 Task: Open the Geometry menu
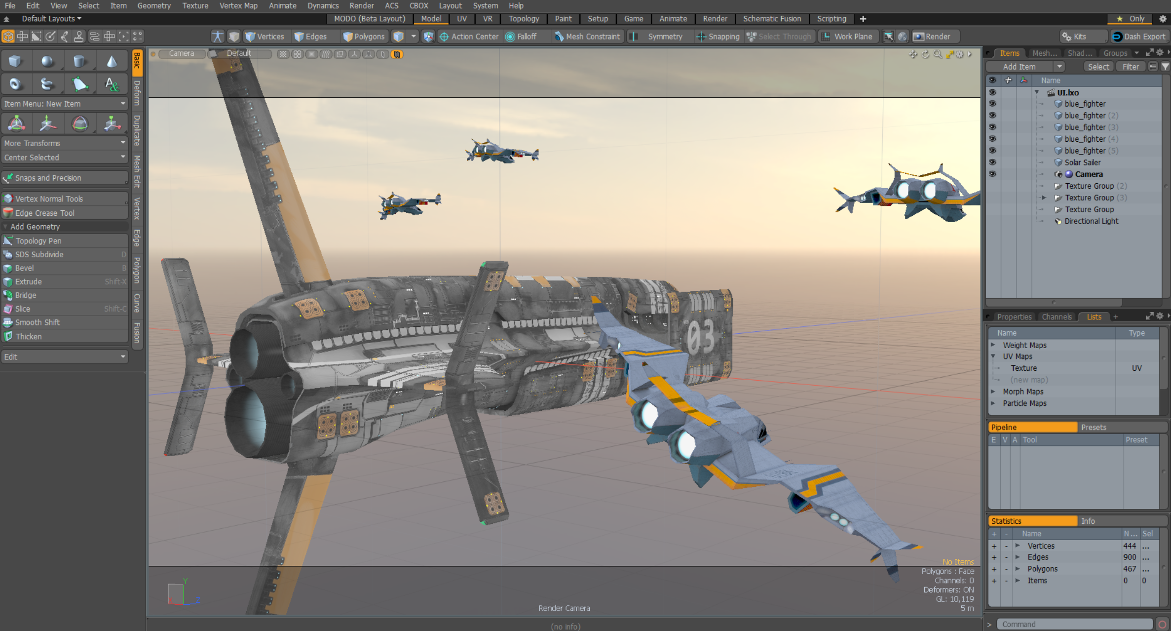[153, 5]
